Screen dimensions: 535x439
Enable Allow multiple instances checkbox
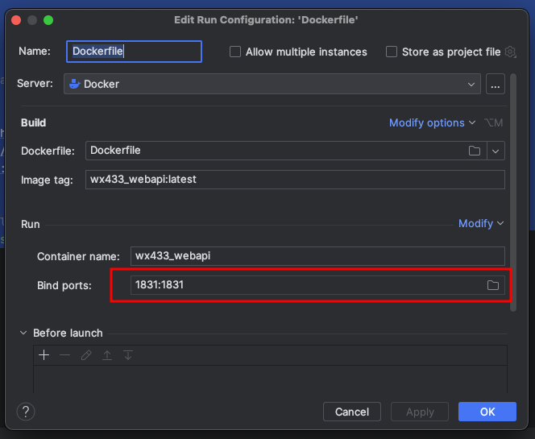click(235, 52)
